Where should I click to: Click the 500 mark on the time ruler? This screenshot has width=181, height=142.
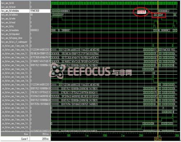click(x=69, y=135)
